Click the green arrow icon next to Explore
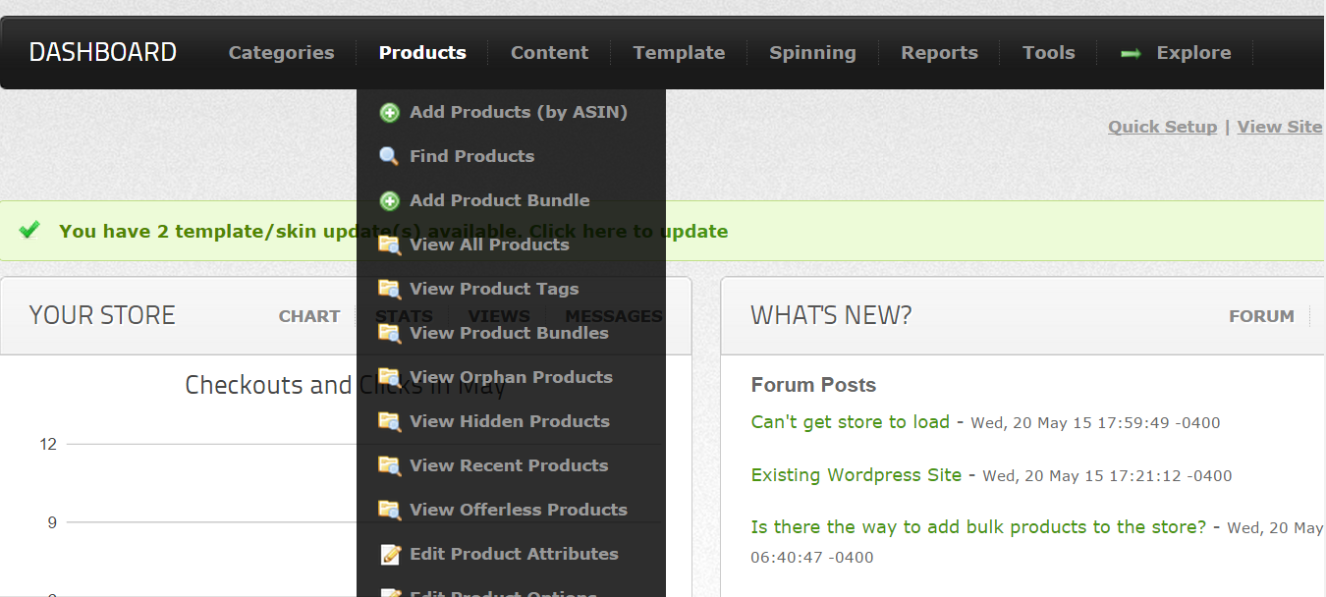Viewport: 1326px width, 597px height. [1131, 53]
